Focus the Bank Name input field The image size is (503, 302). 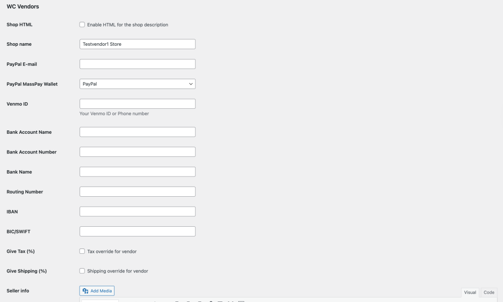coord(138,172)
